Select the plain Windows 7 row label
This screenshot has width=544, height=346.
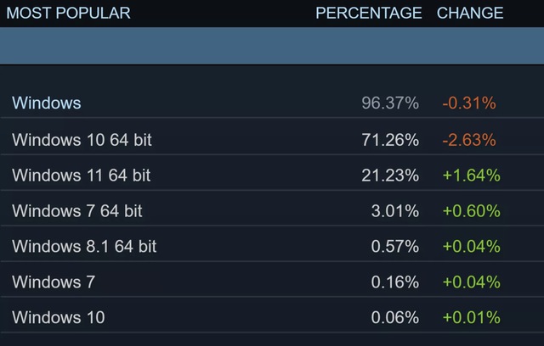point(54,282)
